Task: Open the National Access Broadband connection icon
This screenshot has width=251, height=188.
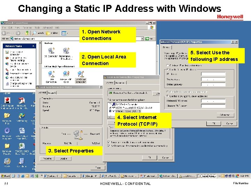Action: click(66, 53)
